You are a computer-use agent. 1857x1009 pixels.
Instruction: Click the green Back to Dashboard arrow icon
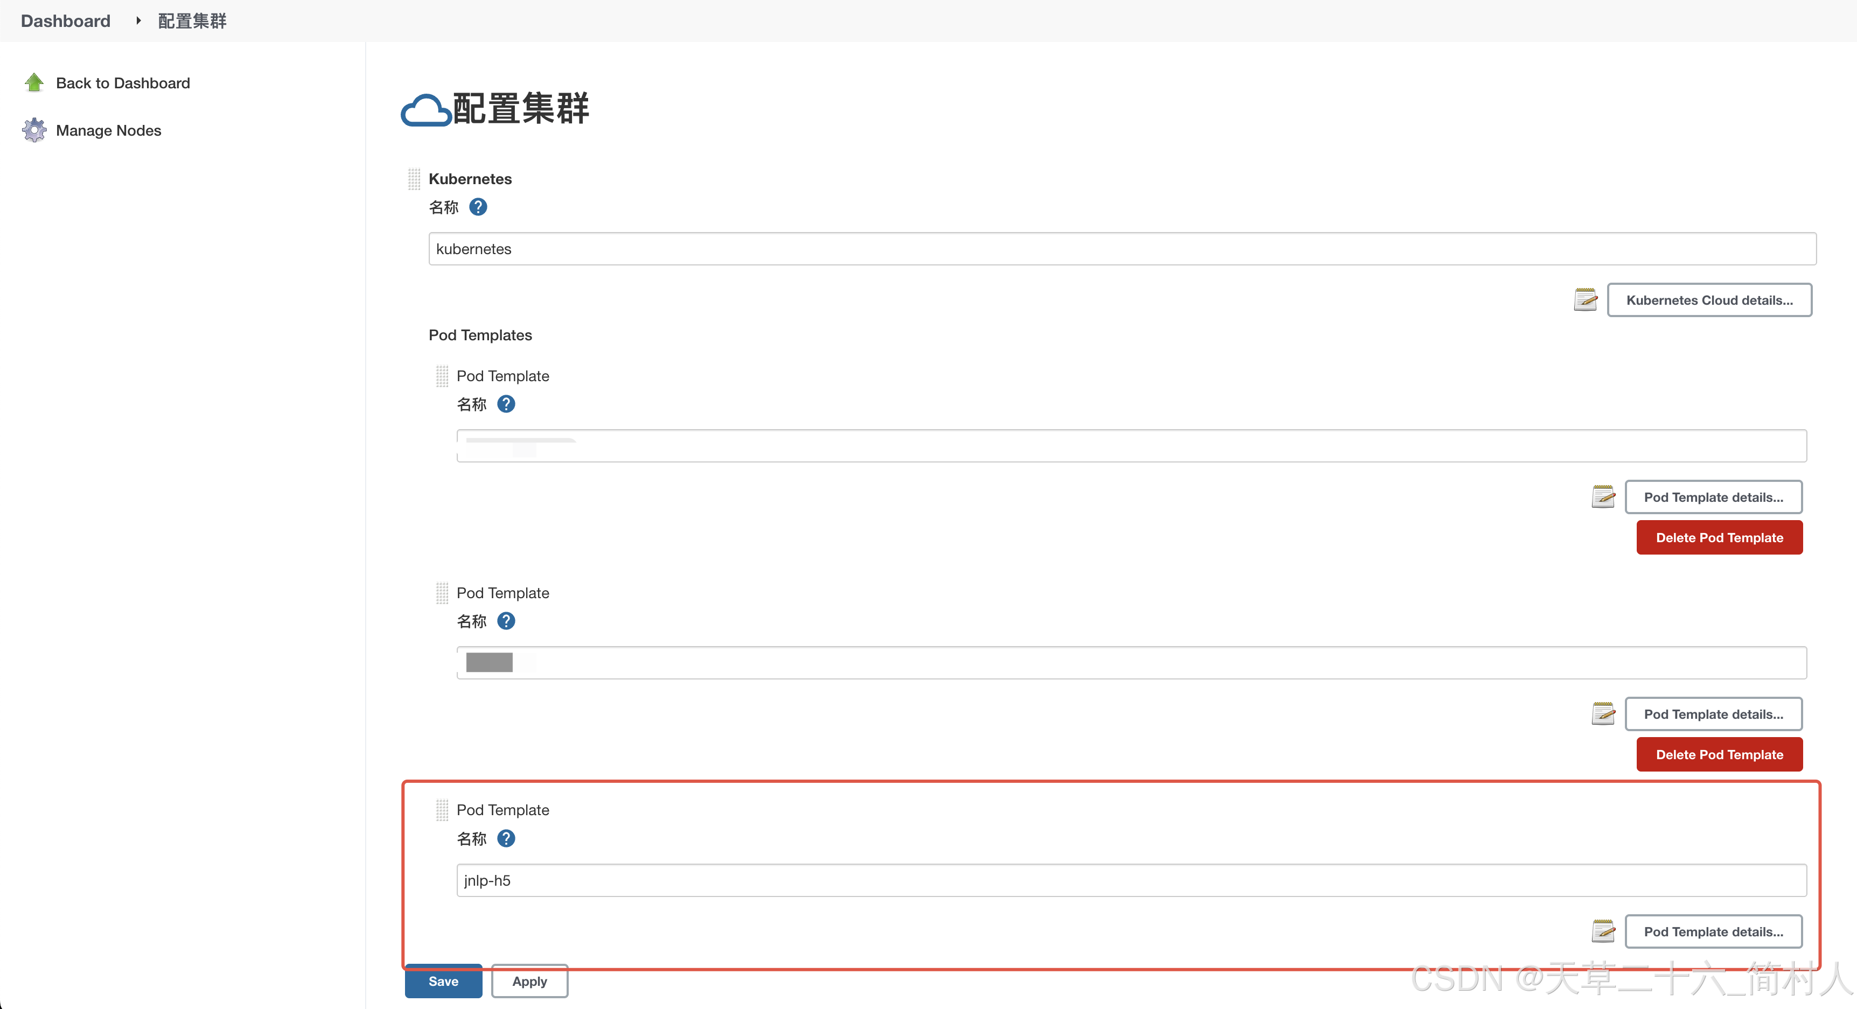pyautogui.click(x=34, y=83)
